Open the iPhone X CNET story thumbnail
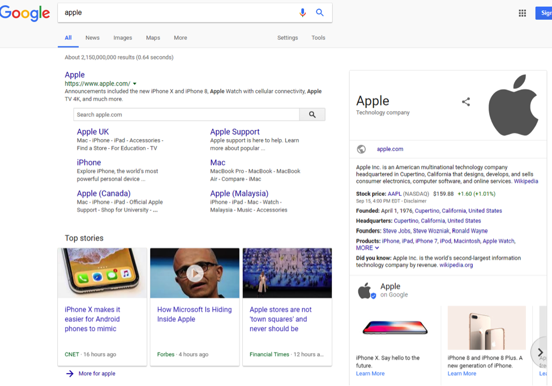 pyautogui.click(x=102, y=273)
